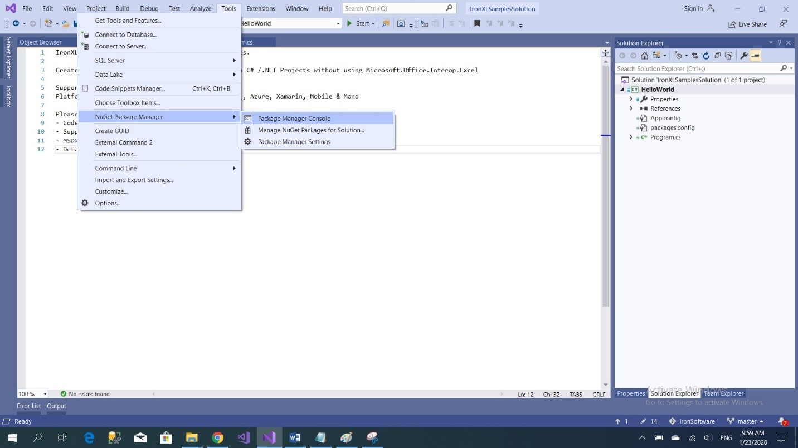Screen dimensions: 798x448
Task: Click Customize menu entry
Action: point(159,191)
